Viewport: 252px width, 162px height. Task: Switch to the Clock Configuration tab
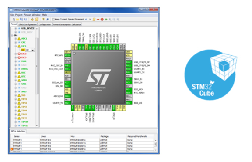28,24
